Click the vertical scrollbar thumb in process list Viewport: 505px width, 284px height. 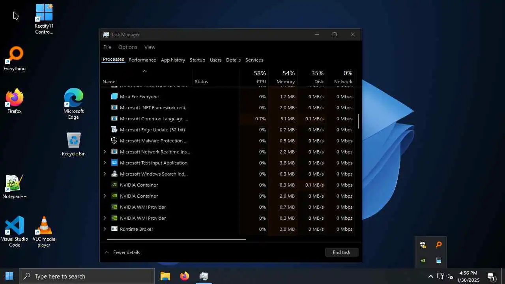359,121
